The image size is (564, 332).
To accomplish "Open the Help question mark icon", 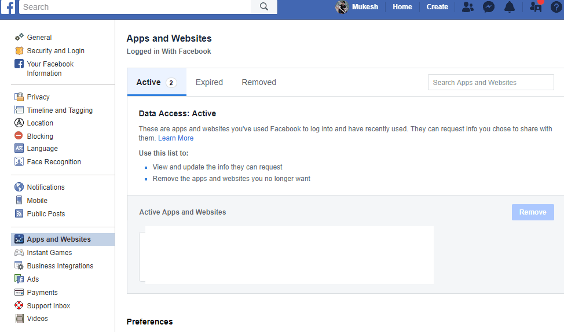I will click(x=556, y=7).
